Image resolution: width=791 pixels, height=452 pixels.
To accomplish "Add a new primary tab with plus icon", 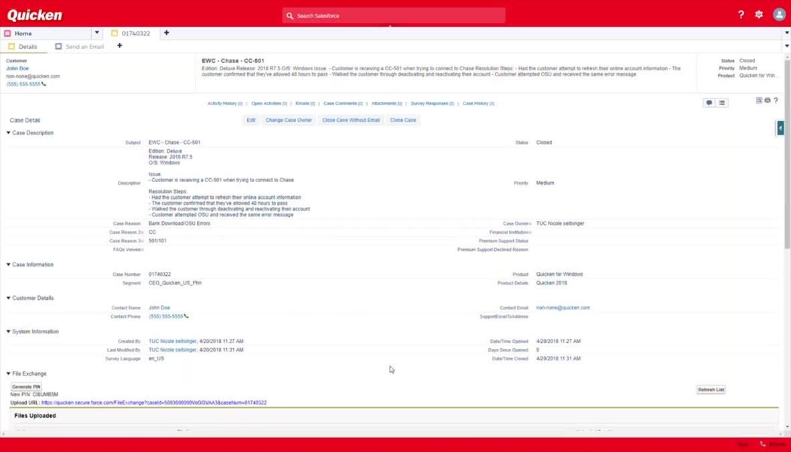I will pyautogui.click(x=166, y=33).
